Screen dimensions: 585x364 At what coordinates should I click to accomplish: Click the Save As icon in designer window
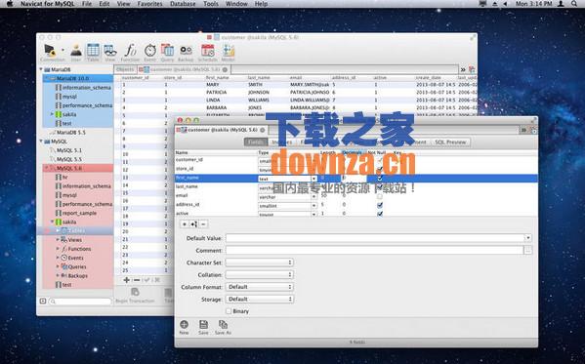[x=223, y=327]
